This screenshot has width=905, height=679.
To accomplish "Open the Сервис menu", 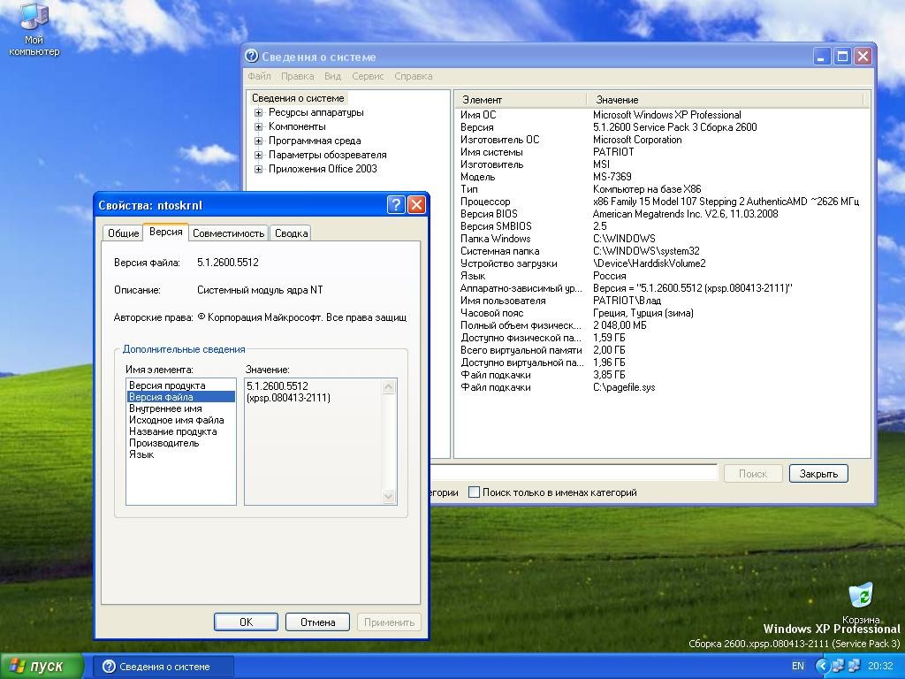I will tap(368, 76).
